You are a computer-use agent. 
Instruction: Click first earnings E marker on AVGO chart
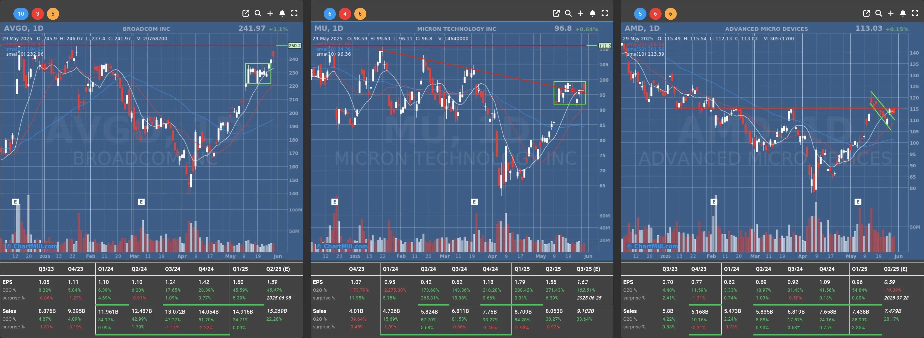click(x=15, y=202)
